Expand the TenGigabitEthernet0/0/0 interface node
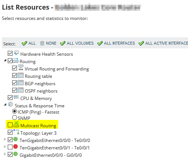The width and height of the screenshot is (188, 159). (5, 139)
